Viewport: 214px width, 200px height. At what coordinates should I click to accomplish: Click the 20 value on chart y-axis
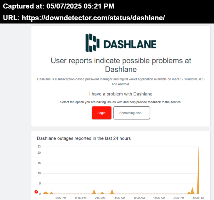[39, 153]
